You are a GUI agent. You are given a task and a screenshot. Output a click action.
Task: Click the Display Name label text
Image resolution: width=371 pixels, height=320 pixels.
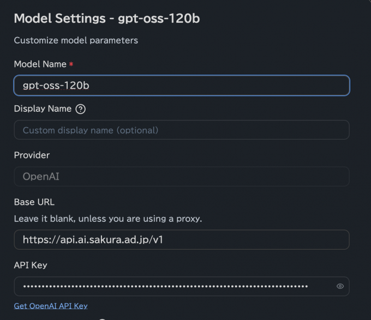pyautogui.click(x=43, y=108)
